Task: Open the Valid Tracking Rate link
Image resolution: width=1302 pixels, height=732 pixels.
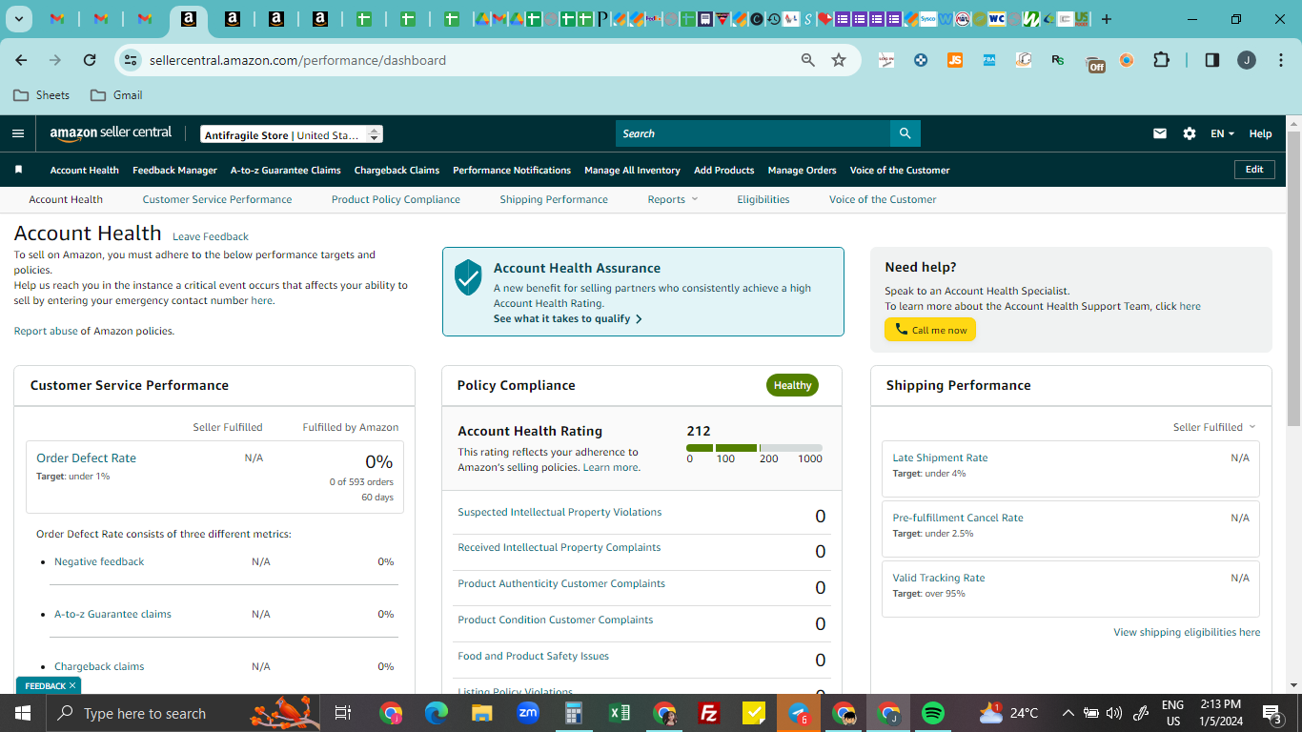Action: (939, 578)
